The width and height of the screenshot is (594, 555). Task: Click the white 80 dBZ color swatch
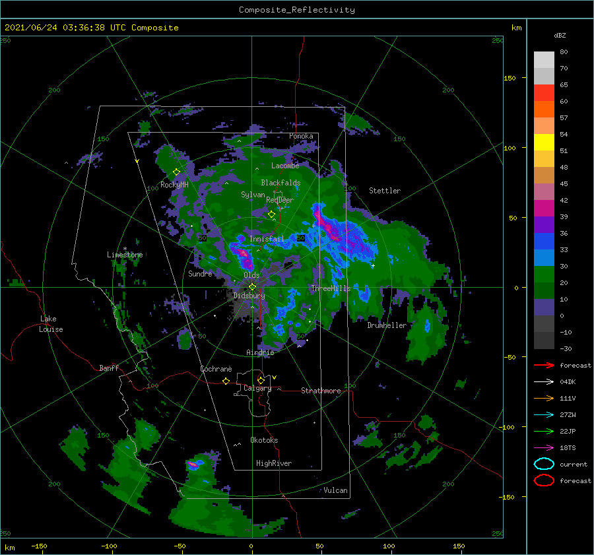(x=544, y=59)
